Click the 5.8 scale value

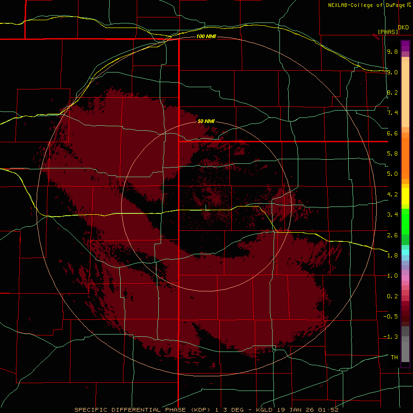click(392, 154)
